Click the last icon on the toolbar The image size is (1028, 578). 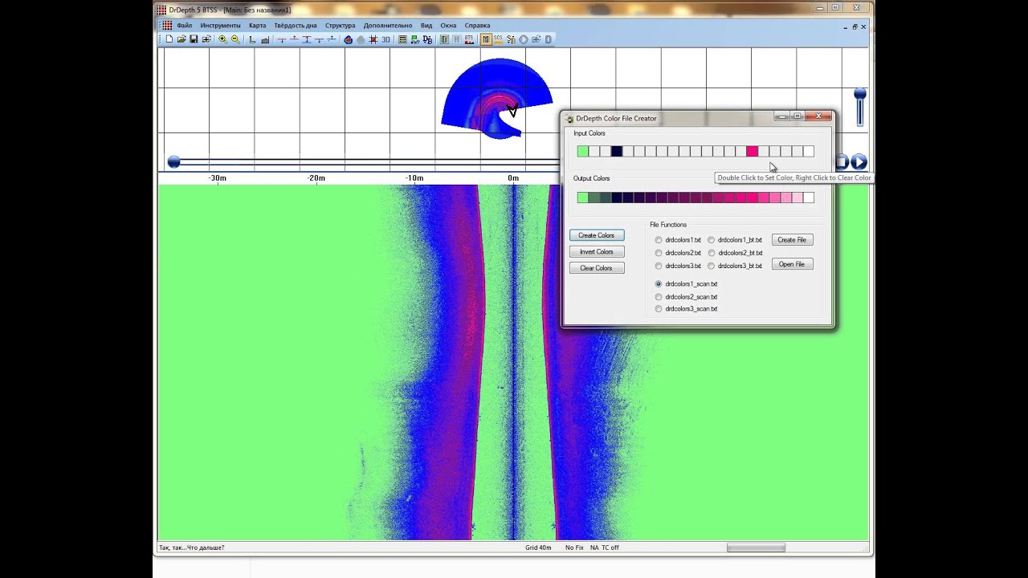point(548,39)
